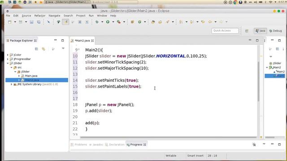287x161 pixels.
Task: Open the Package Explorer view menu arrow
Action: pos(63,49)
